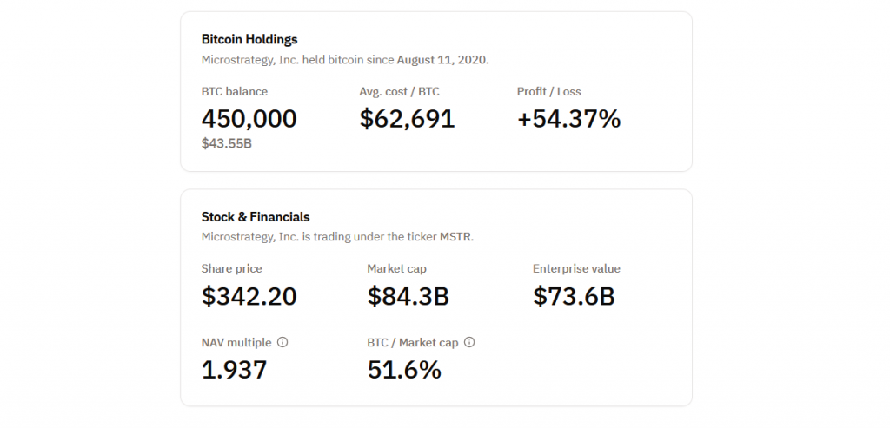Click the MSTR ticker text
This screenshot has height=428, width=890.
click(455, 237)
